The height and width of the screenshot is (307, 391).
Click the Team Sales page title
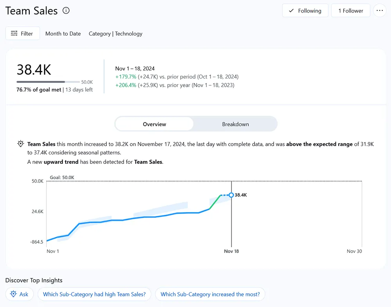31,11
